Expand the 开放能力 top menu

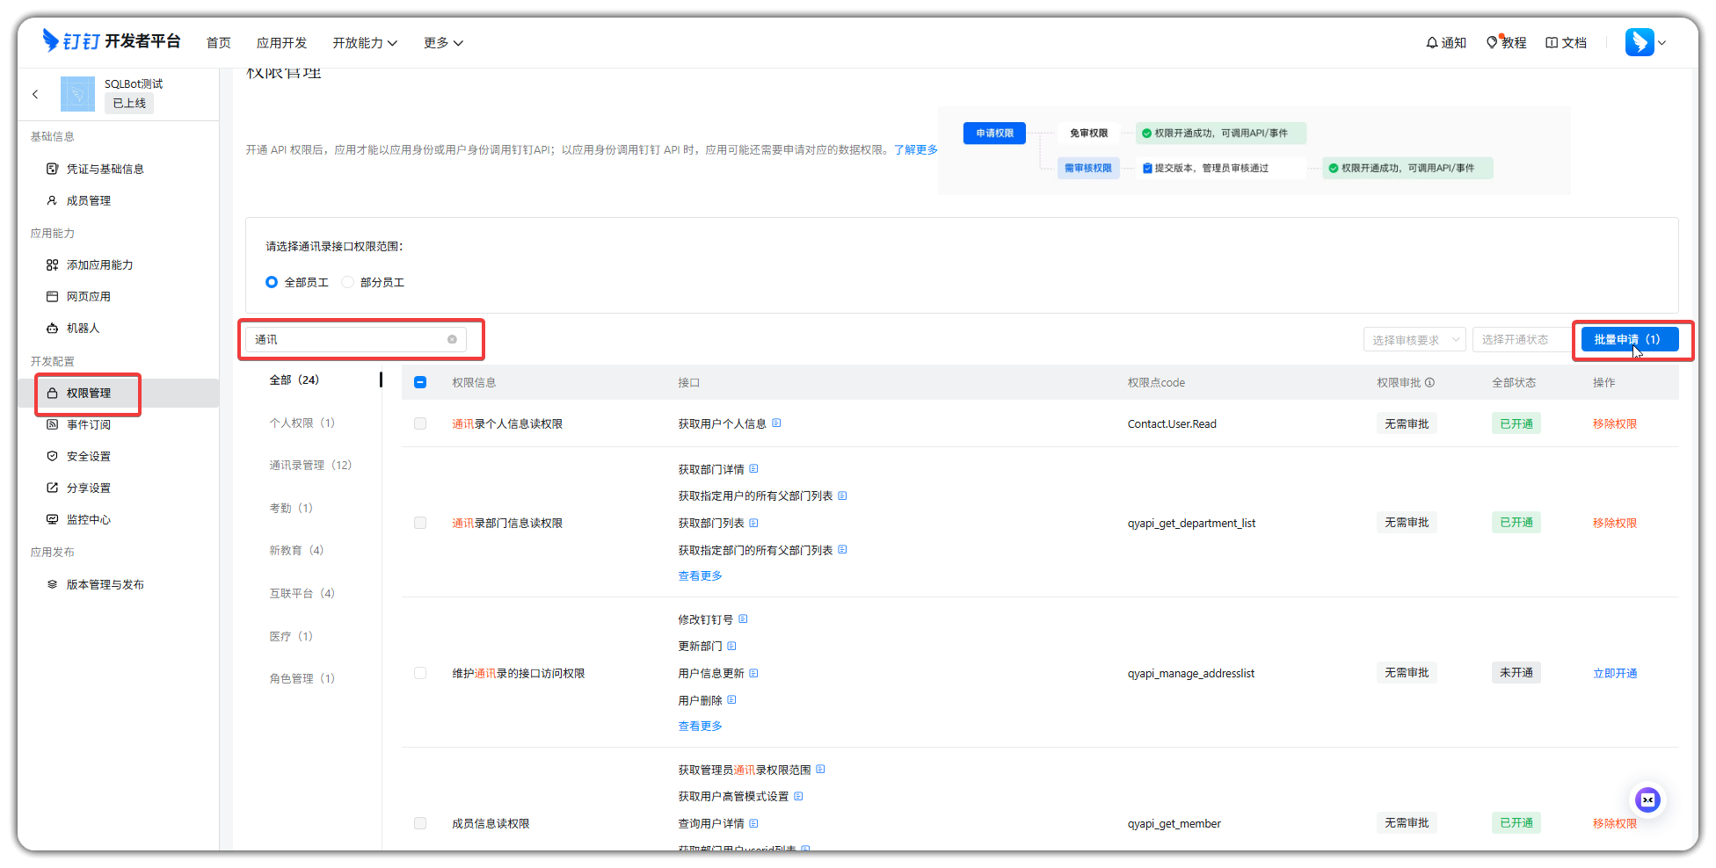click(x=364, y=43)
